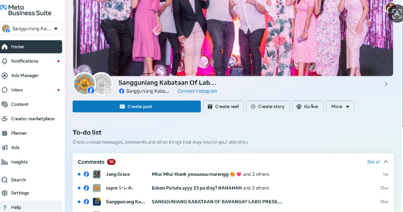Screen dimensions: 403x212
Task: Collapse the Comments section chevron
Action: [x=386, y=162]
